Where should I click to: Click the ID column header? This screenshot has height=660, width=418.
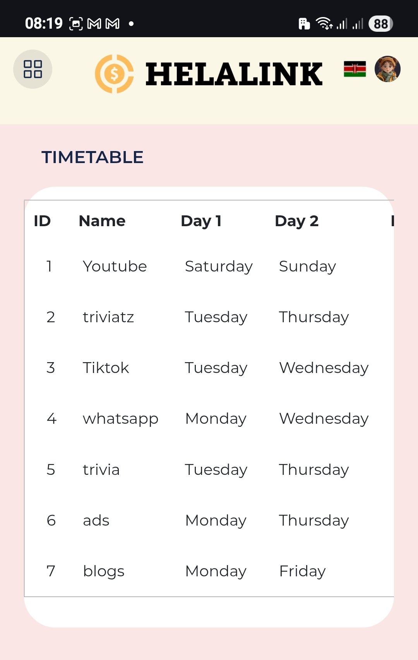(42, 221)
